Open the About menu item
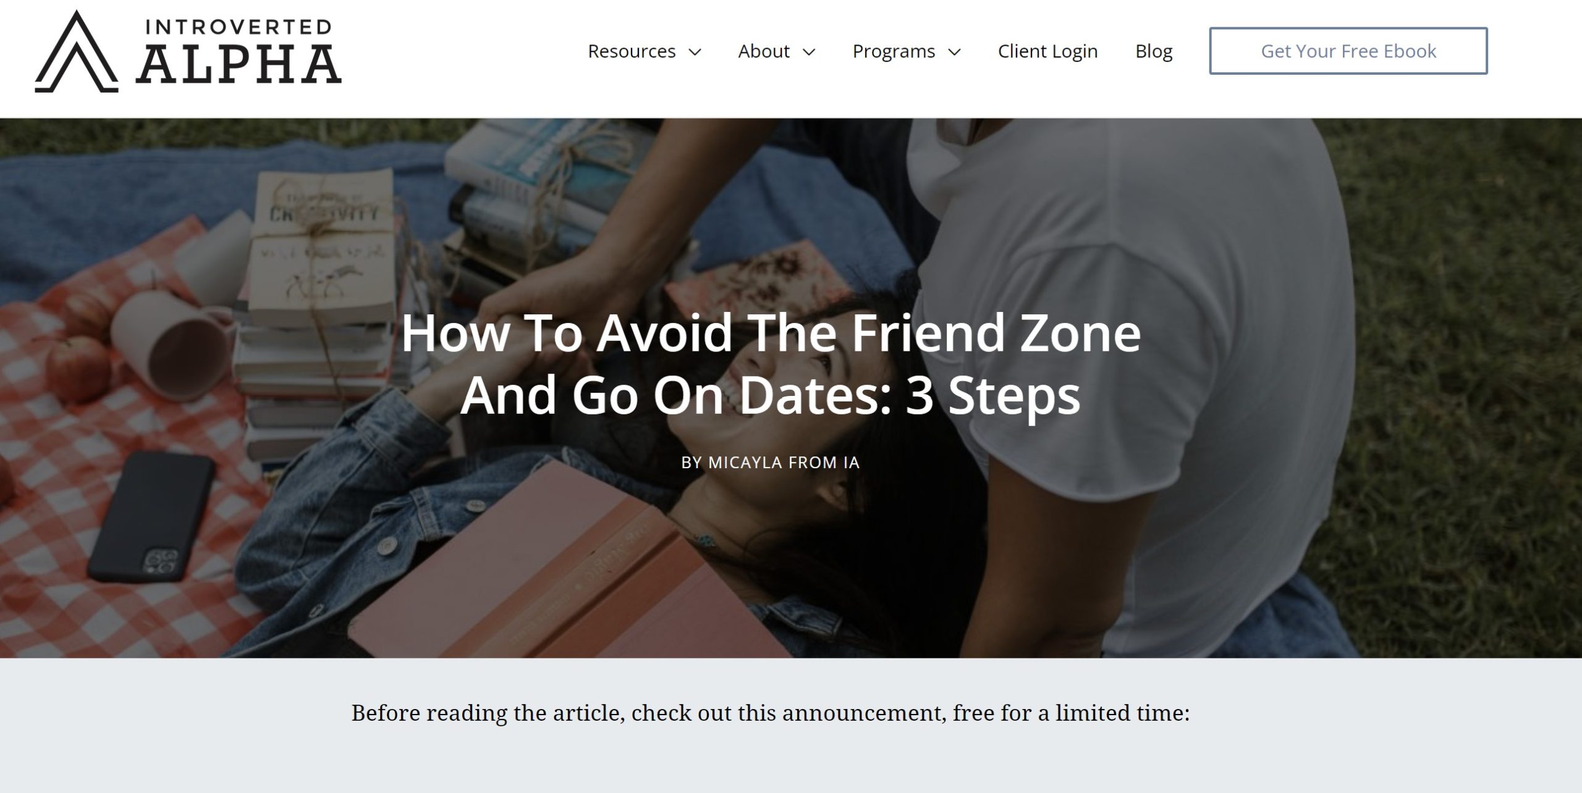 pyautogui.click(x=764, y=51)
